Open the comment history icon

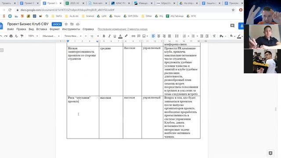coord(232,26)
